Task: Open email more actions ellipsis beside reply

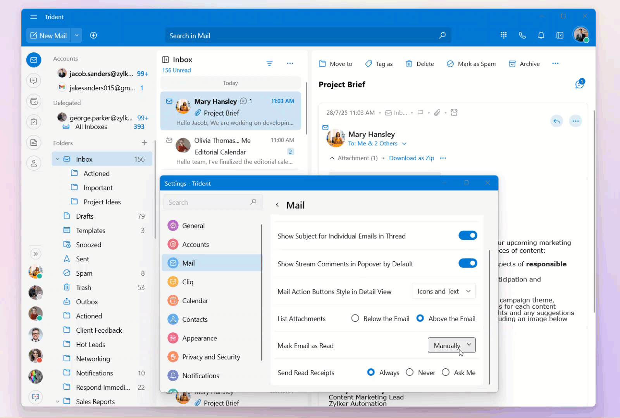Action: click(x=575, y=121)
